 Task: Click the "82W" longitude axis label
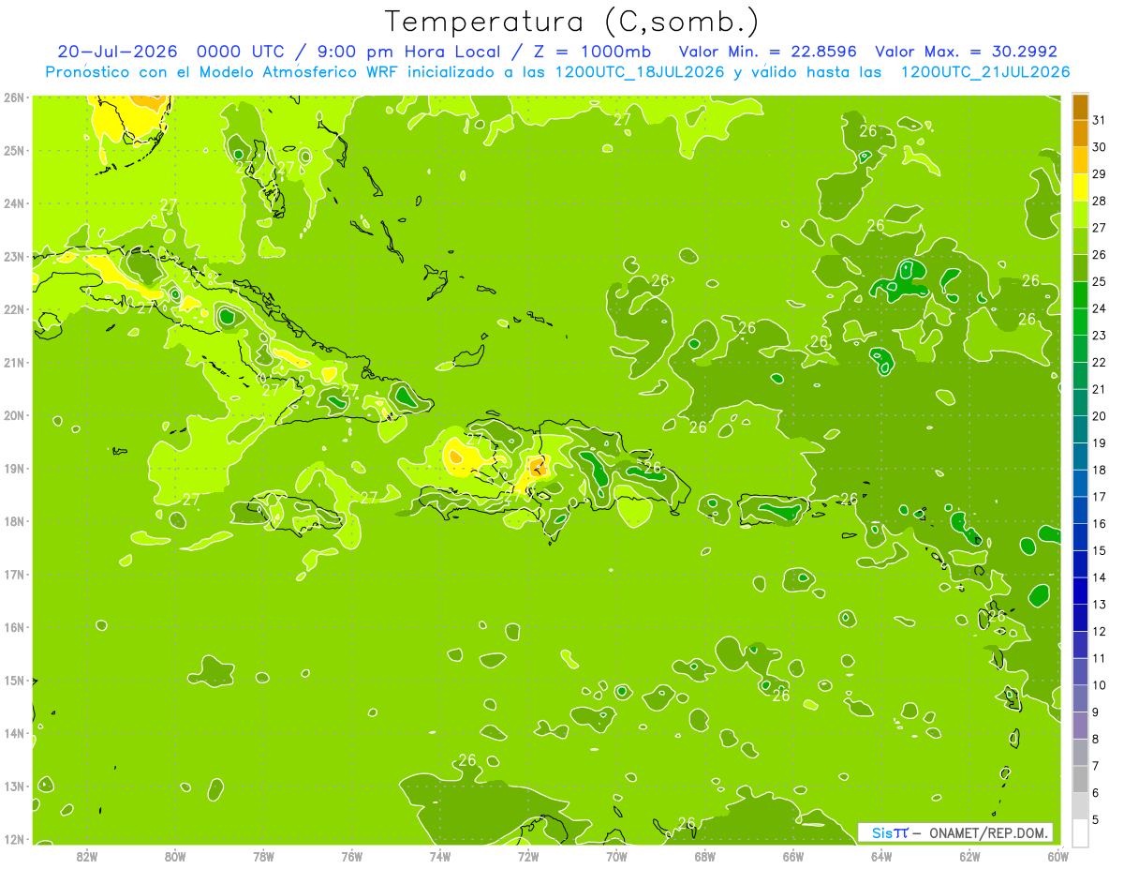click(87, 855)
